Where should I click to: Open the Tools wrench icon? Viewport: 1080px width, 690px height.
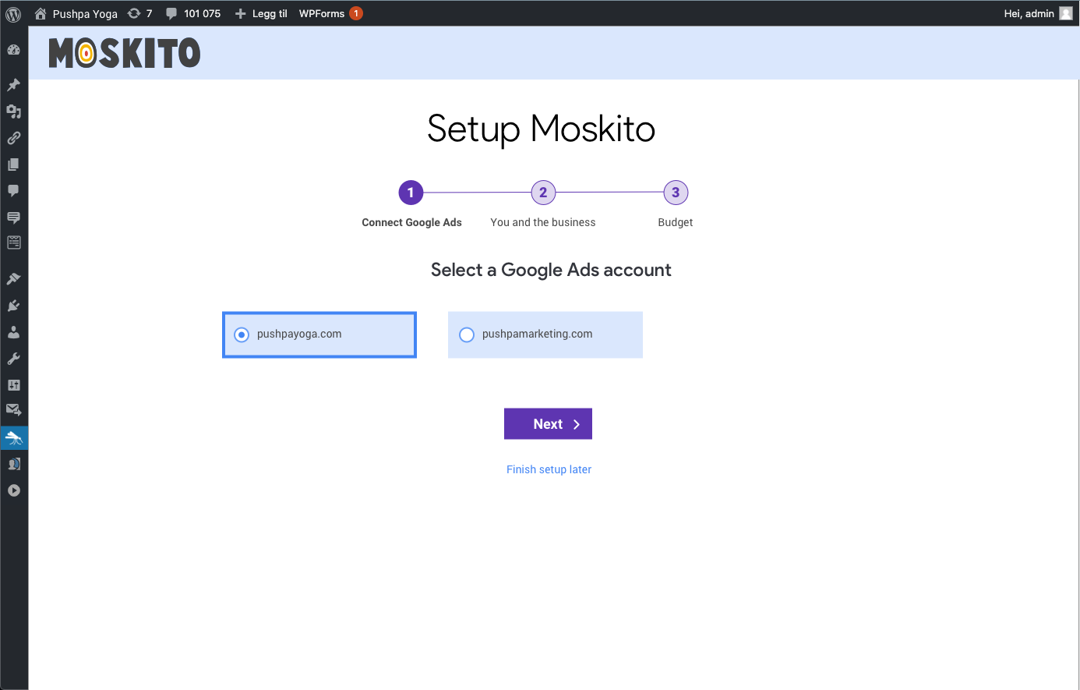click(13, 358)
